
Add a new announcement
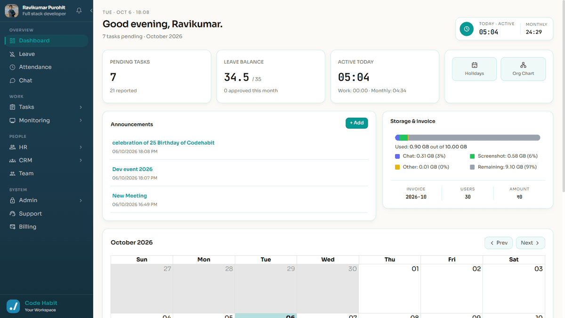coord(356,123)
